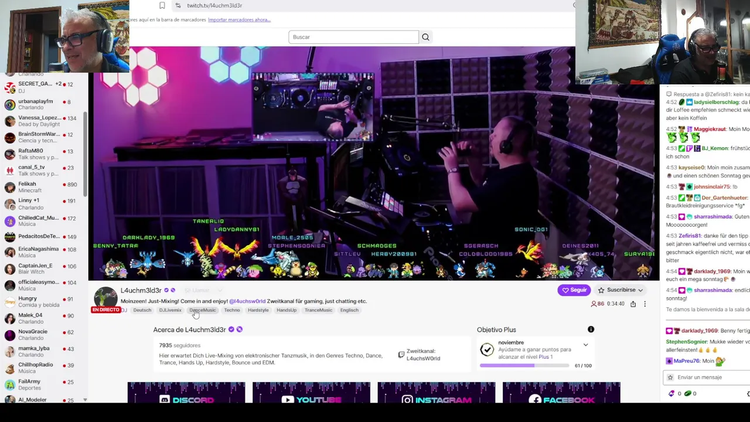The width and height of the screenshot is (750, 422).
Task: Open Malek_04 channel in sidebar
Action: [41, 318]
